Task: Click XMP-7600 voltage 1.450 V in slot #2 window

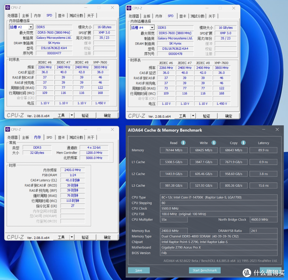Action: pyautogui.click(x=100, y=103)
